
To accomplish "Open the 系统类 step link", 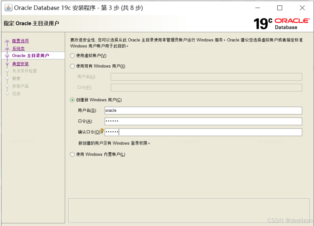I will [x=18, y=48].
